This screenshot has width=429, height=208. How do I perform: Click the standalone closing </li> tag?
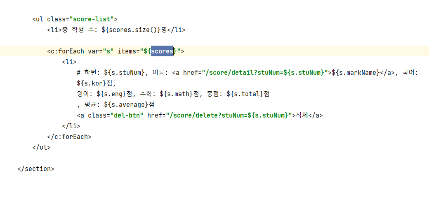(71, 126)
